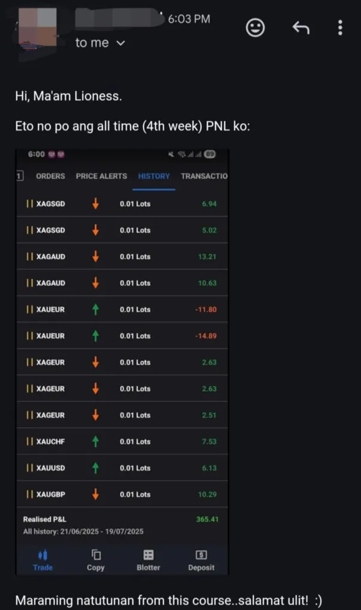
Task: Open the TRANSACTIONS tab
Action: pos(204,176)
